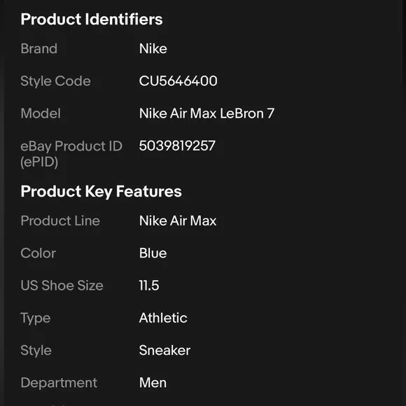
Task: Click the Color label
Action: [38, 253]
